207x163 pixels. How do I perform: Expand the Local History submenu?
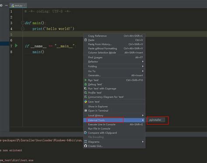click(x=114, y=115)
